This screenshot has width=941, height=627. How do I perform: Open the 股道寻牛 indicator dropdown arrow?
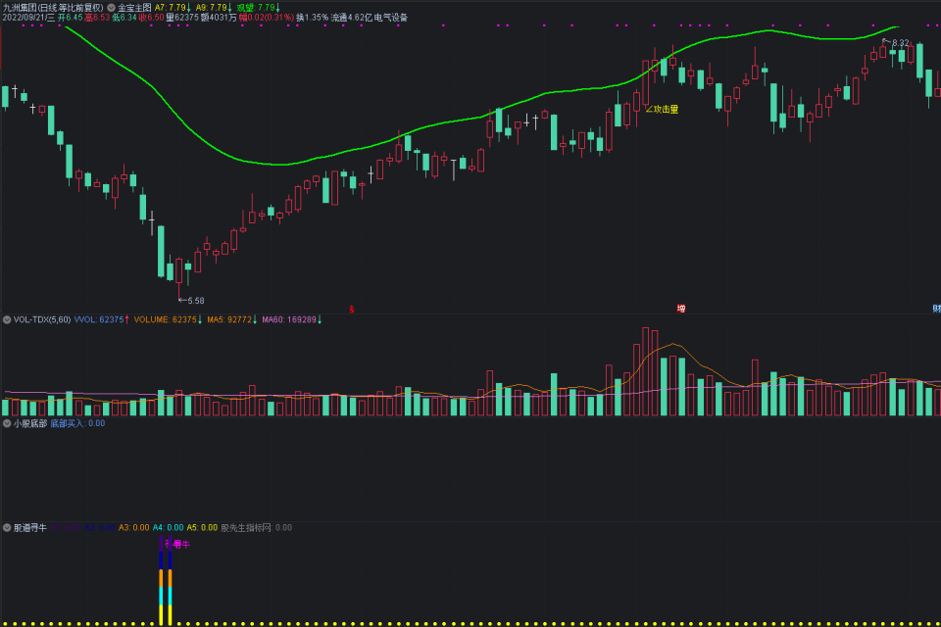[x=7, y=528]
